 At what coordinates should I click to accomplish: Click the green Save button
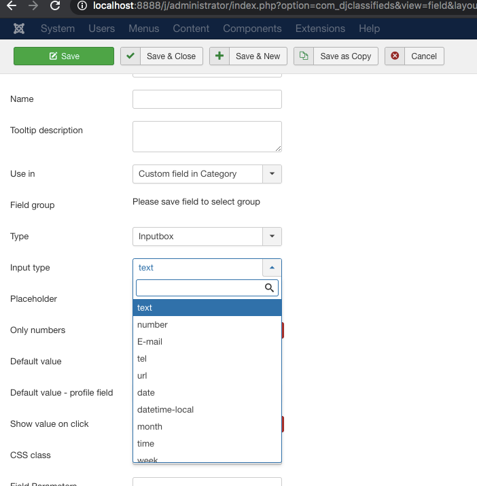click(64, 56)
